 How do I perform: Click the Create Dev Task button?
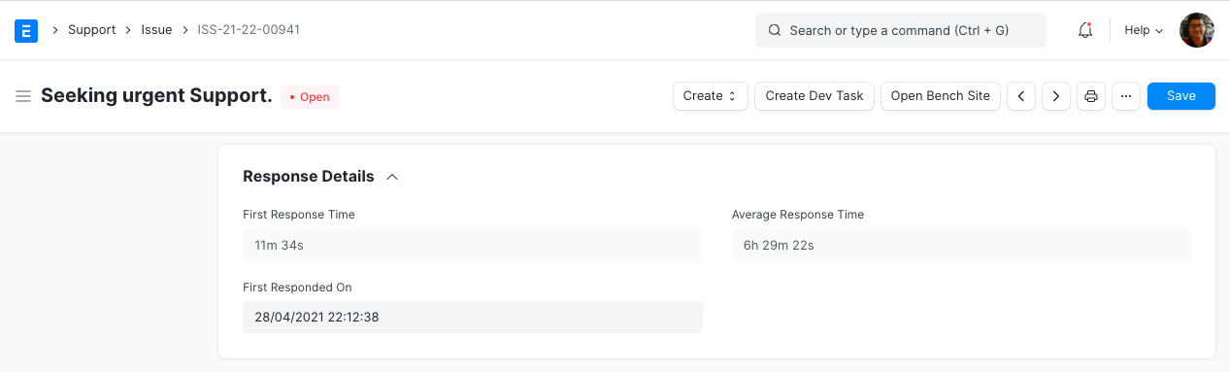814,96
